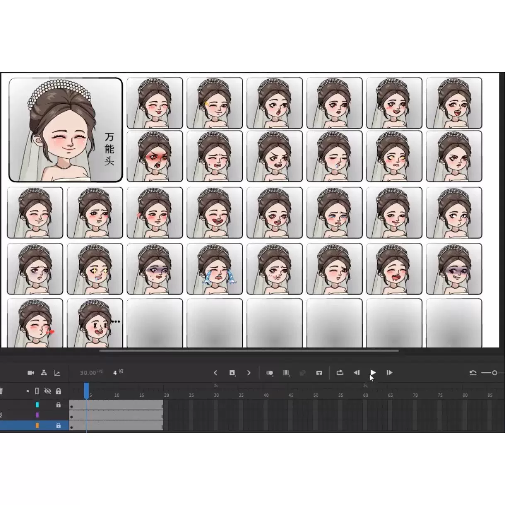The height and width of the screenshot is (505, 505).
Task: Click the layer depth graph icon
Action: point(57,373)
